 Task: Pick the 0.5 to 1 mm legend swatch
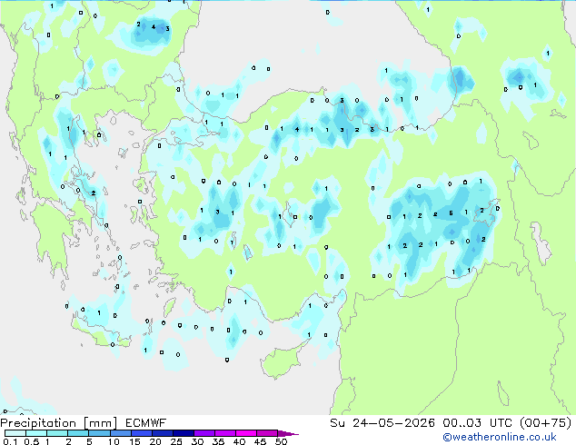pos(36,433)
